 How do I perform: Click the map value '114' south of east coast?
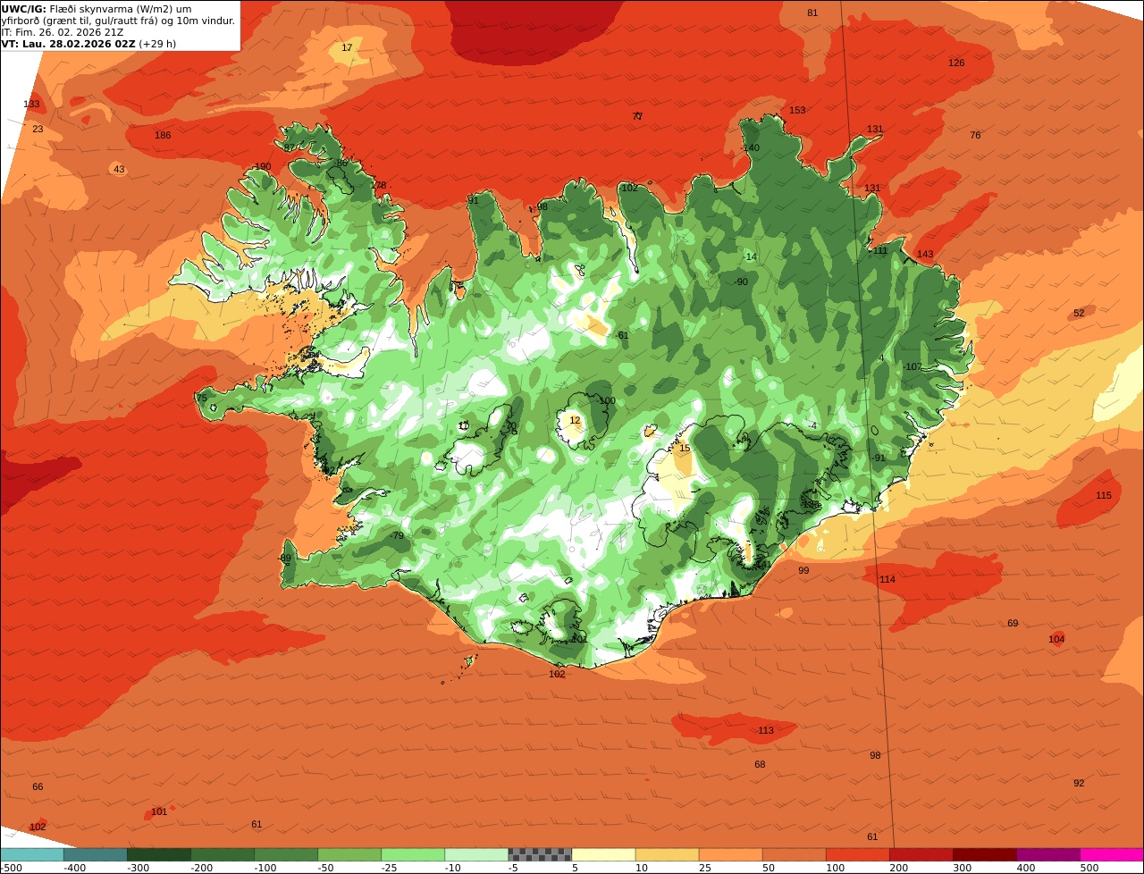click(887, 580)
